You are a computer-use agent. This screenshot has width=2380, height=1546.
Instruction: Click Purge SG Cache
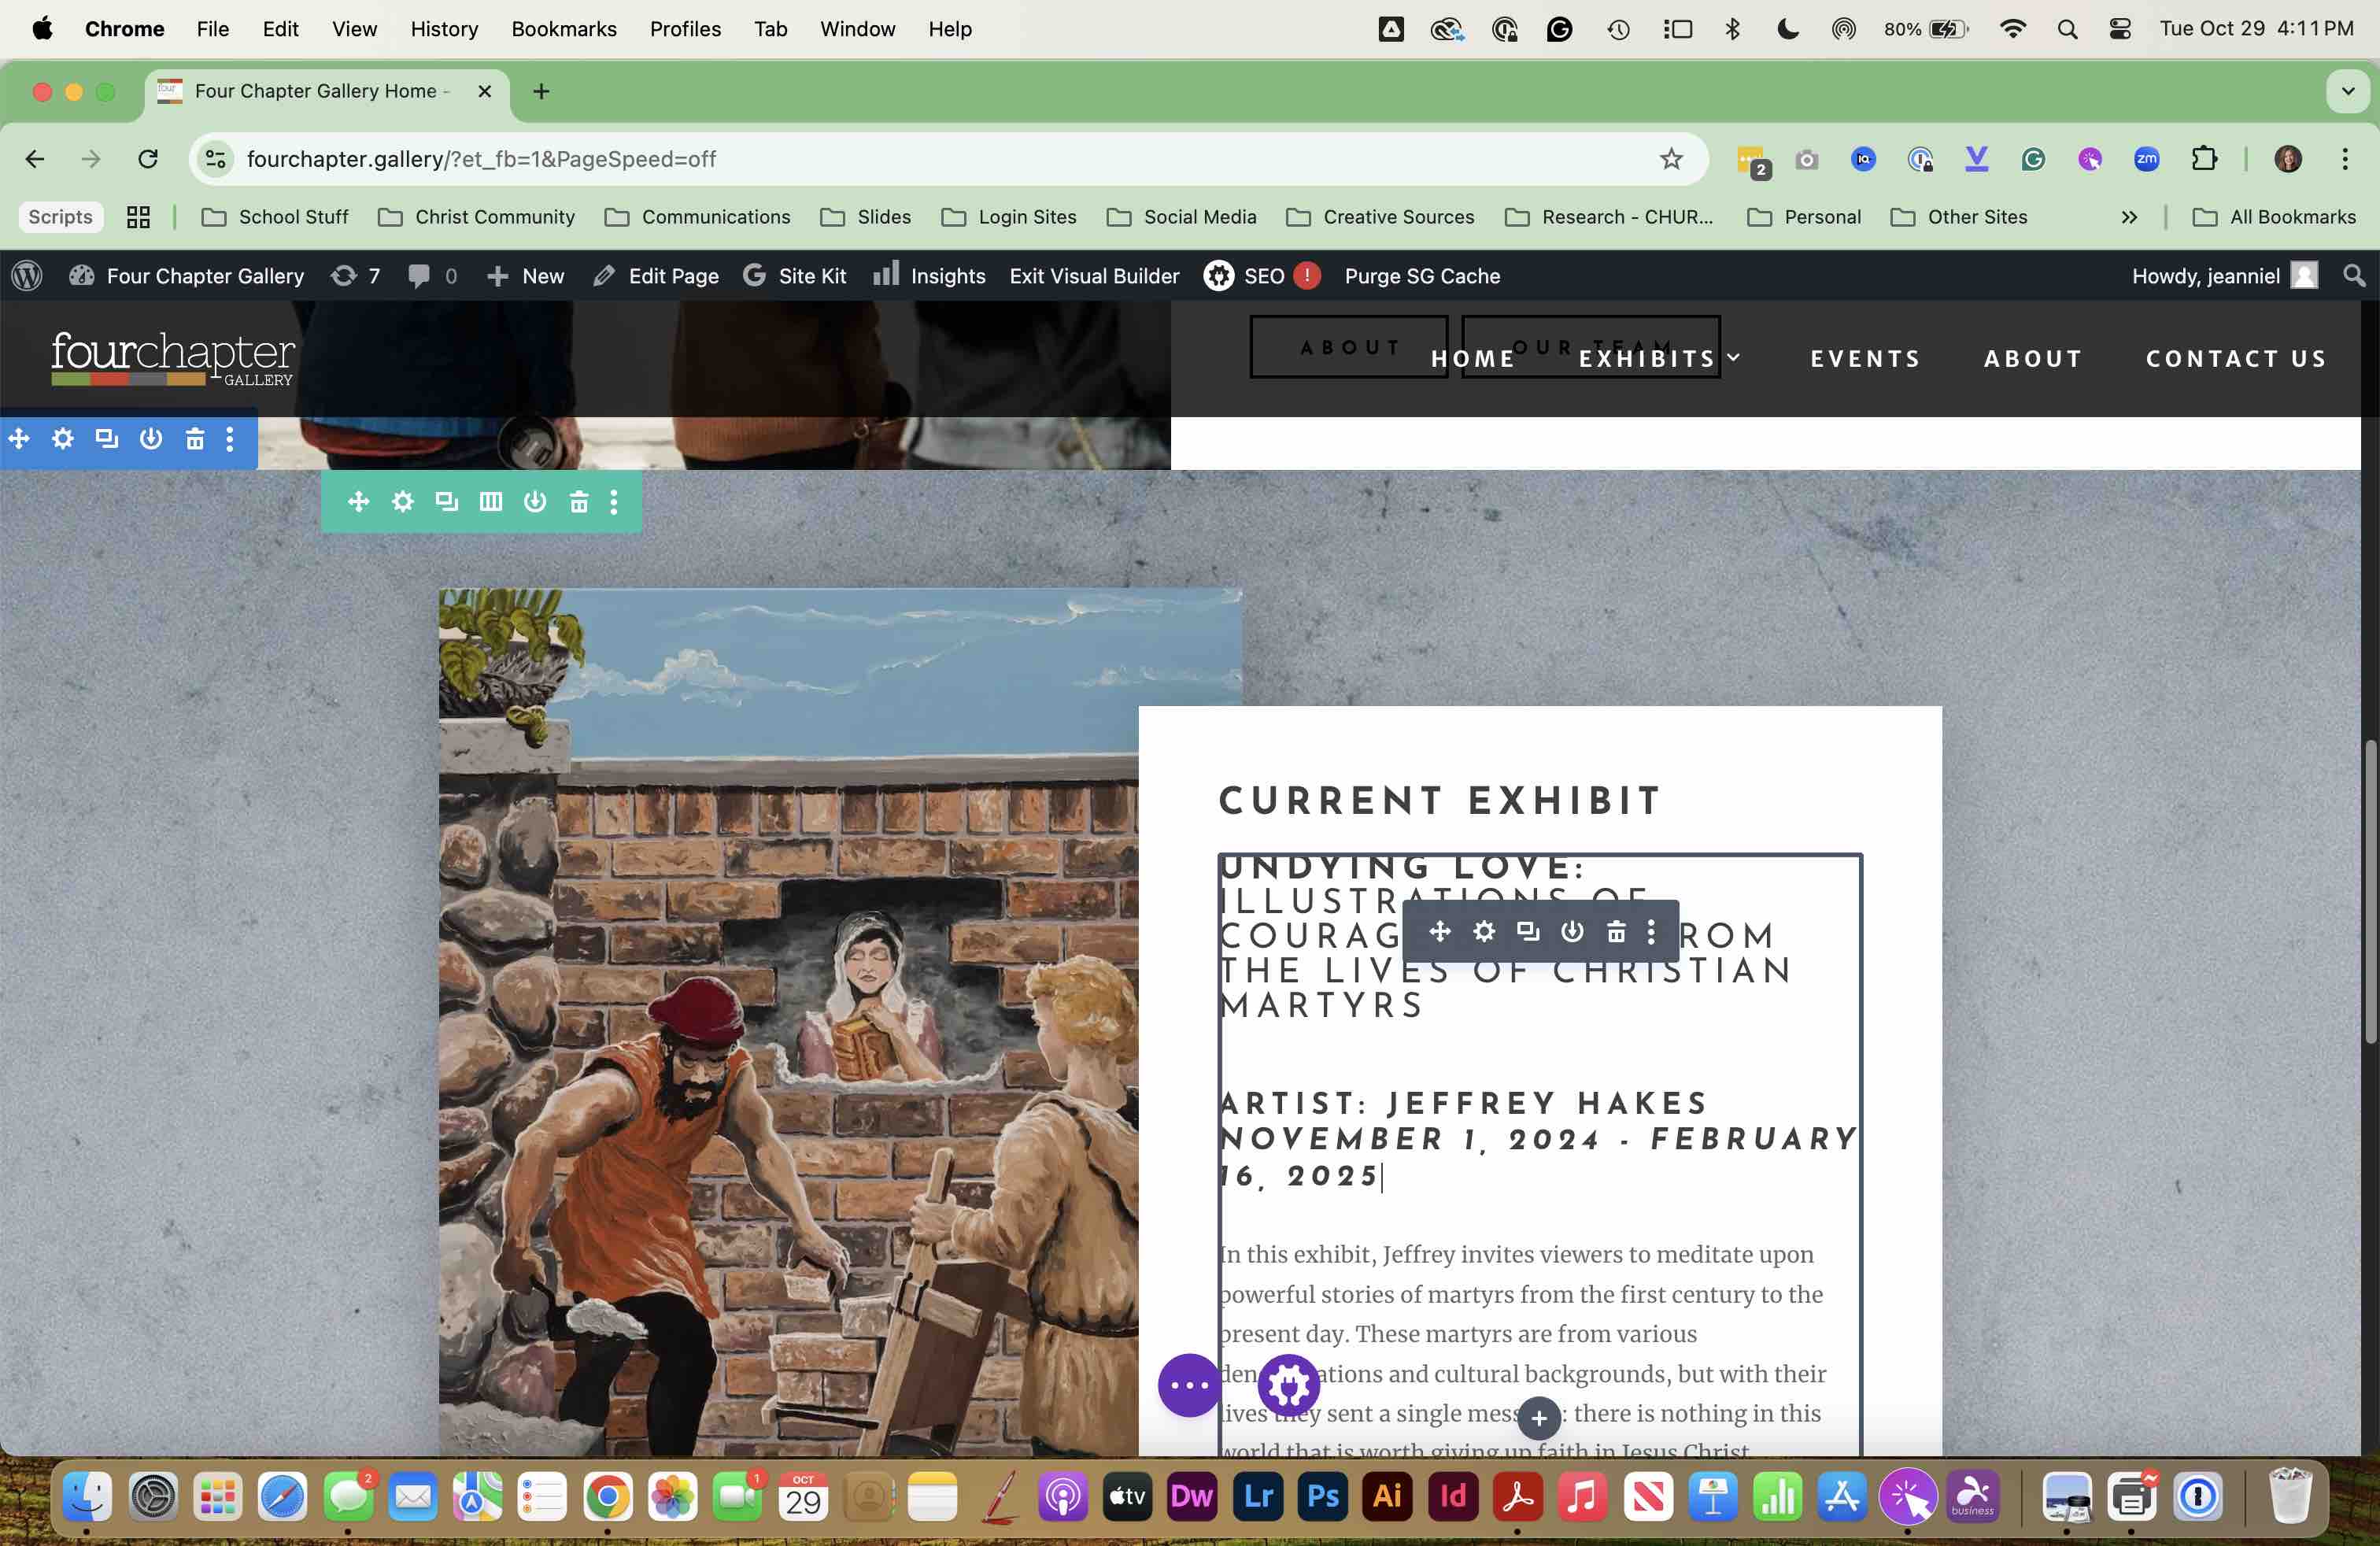tap(1422, 276)
